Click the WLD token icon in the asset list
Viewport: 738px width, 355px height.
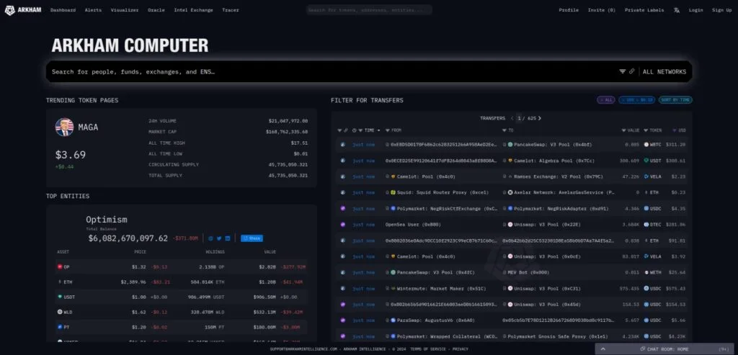pyautogui.click(x=60, y=312)
